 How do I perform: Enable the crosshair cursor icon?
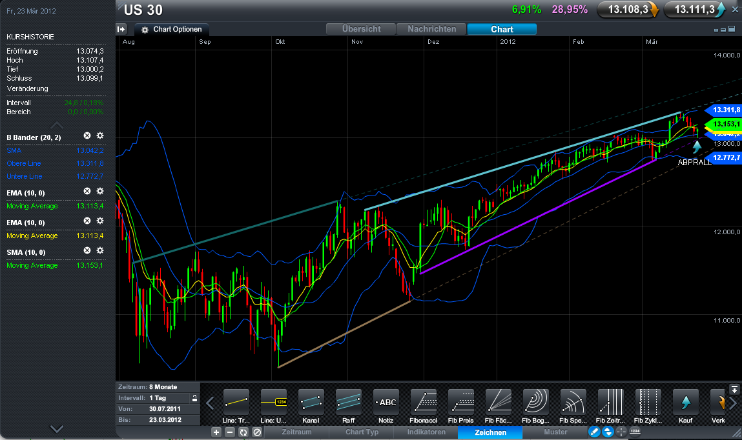[621, 432]
